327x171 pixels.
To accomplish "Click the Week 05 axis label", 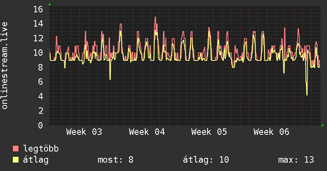I will pos(209,132).
